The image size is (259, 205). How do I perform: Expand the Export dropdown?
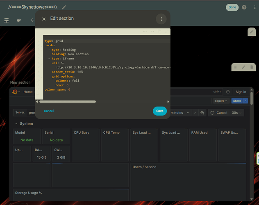221,101
